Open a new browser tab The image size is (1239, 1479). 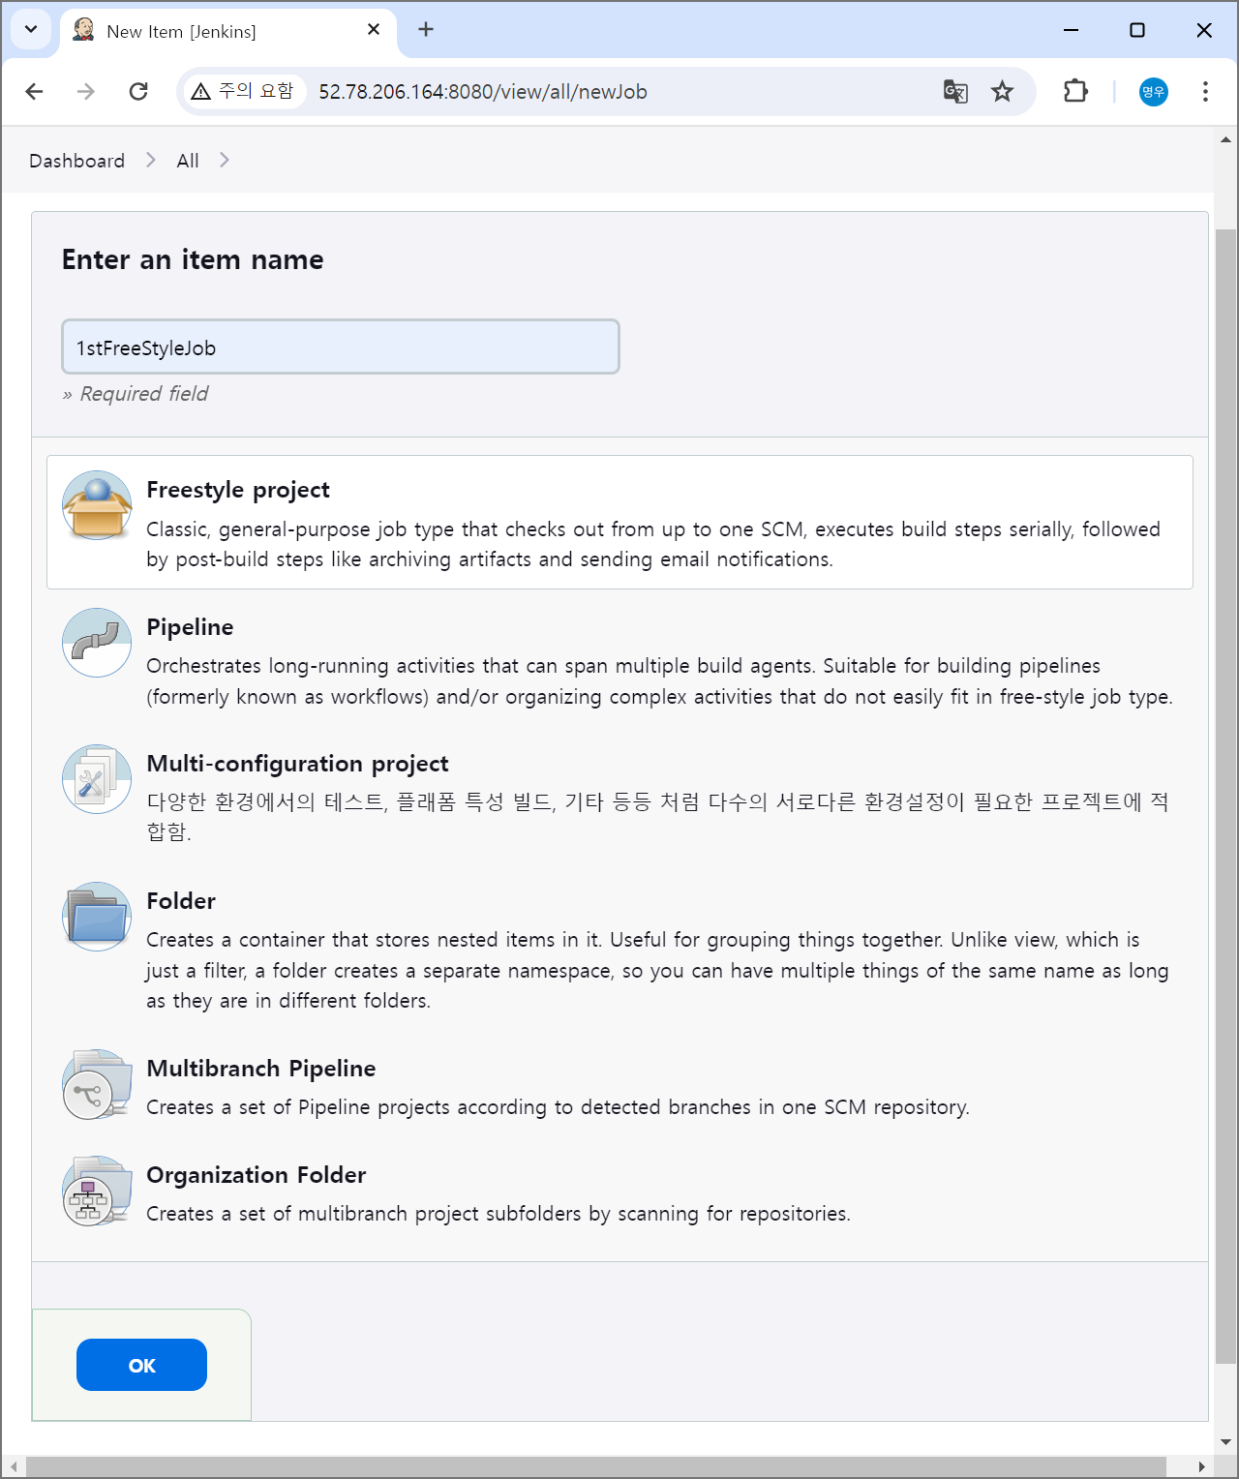click(x=426, y=30)
